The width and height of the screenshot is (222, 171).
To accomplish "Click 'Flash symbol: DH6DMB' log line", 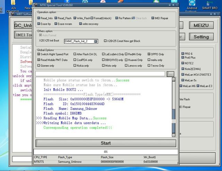I will (x=62, y=113).
